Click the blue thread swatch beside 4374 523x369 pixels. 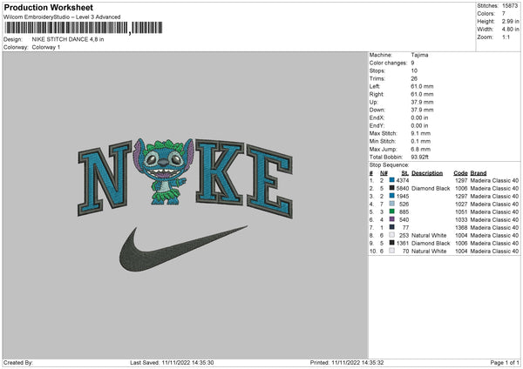tap(391, 180)
